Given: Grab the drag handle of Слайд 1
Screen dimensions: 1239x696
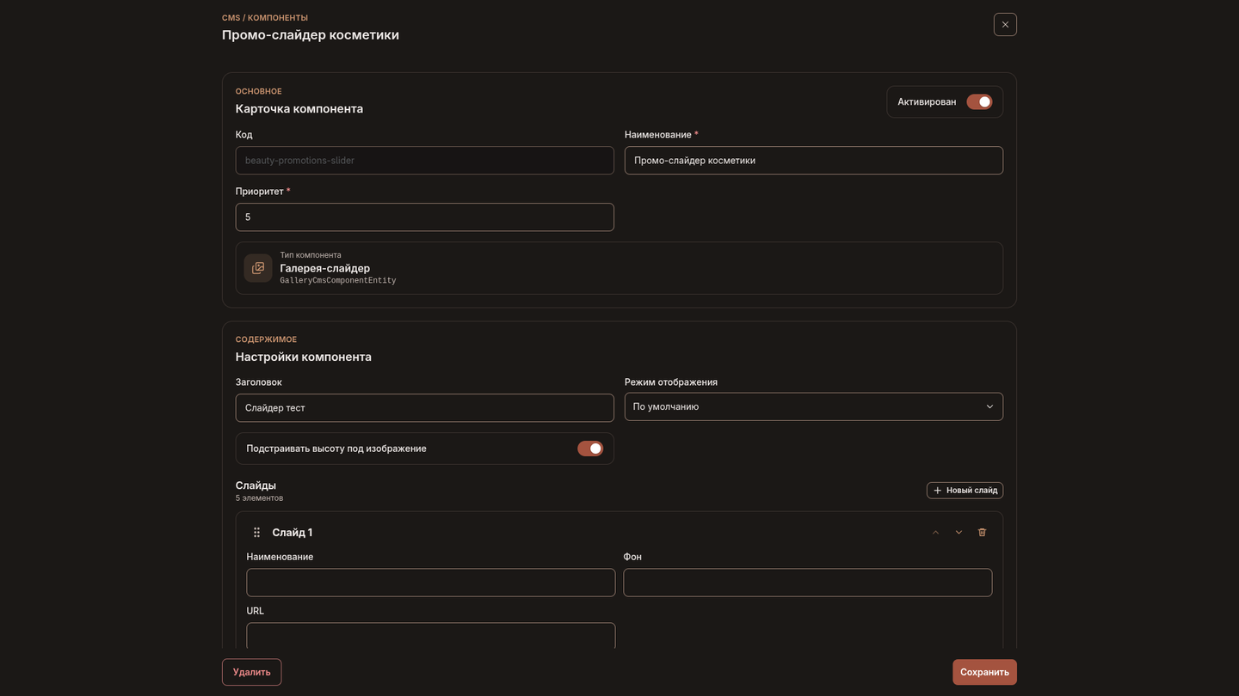Looking at the screenshot, I should 256,533.
